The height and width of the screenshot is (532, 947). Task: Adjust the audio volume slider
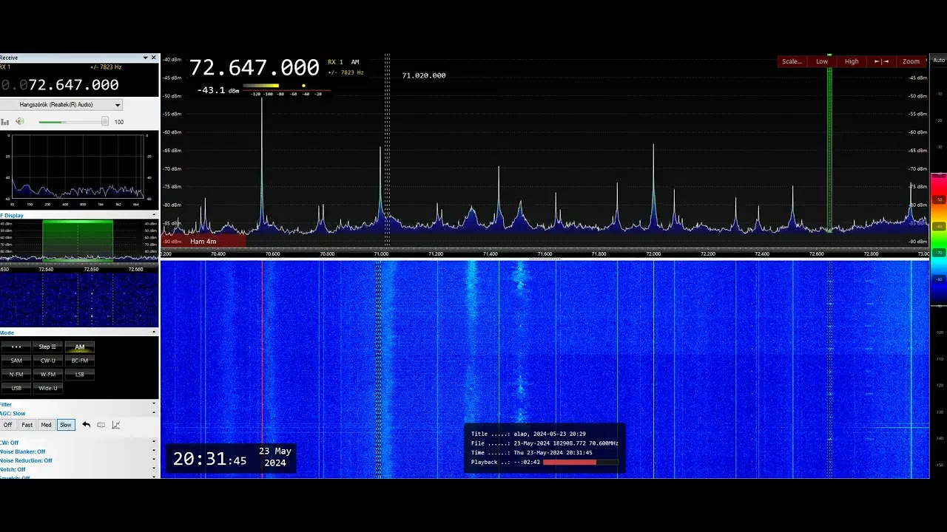73,121
